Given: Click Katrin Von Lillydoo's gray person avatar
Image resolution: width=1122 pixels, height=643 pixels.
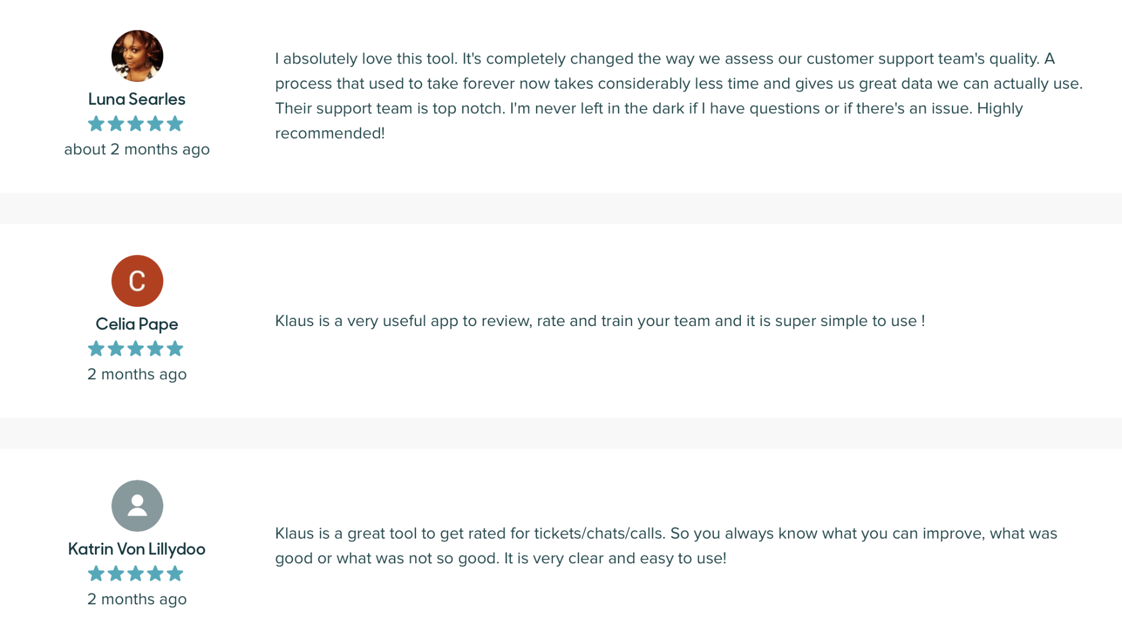Looking at the screenshot, I should tap(137, 506).
